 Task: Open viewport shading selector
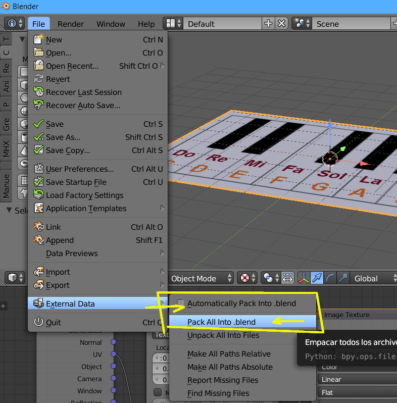click(x=247, y=278)
